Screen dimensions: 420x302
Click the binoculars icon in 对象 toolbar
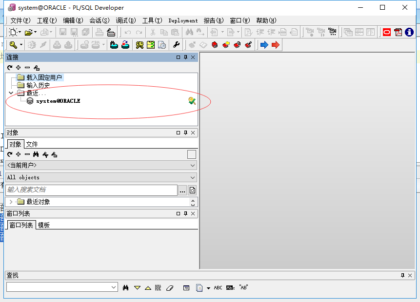tap(36, 154)
